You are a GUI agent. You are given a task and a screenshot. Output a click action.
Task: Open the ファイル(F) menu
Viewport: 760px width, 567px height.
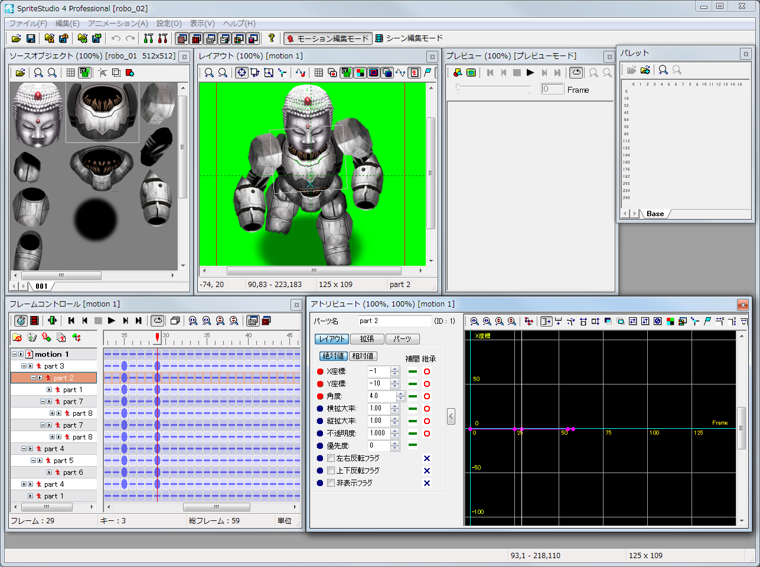click(x=28, y=24)
